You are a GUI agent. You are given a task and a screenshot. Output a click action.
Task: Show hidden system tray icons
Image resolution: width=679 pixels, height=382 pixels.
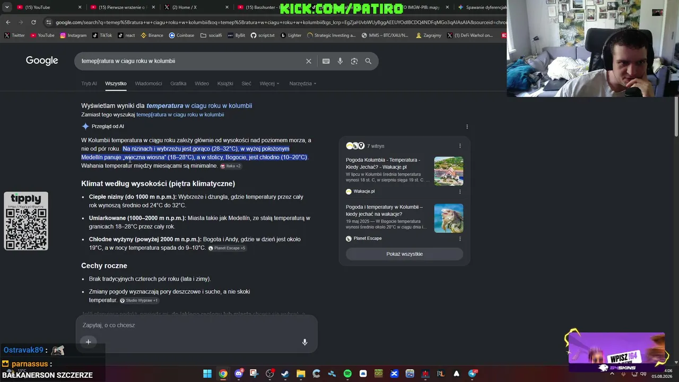pos(612,374)
